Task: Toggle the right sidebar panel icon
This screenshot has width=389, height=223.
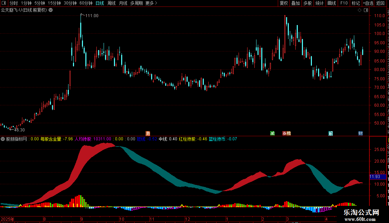Action: [x=366, y=10]
